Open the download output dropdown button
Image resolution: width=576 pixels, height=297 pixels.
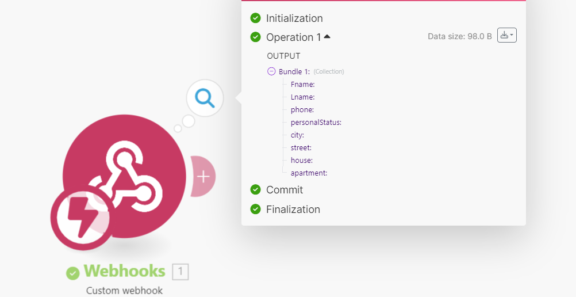click(507, 35)
